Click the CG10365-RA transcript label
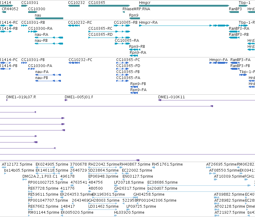The image size is (255, 217). 127,41
